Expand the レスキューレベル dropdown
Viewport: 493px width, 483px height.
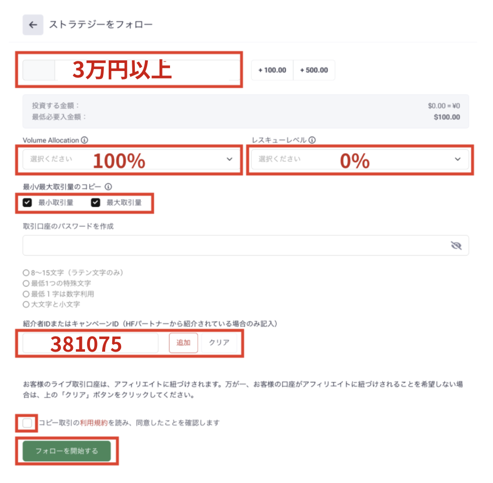[x=360, y=159]
